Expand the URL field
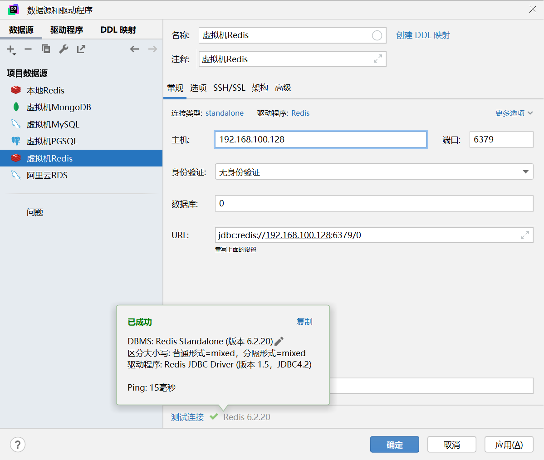Viewport: 544px width, 460px height. point(525,235)
